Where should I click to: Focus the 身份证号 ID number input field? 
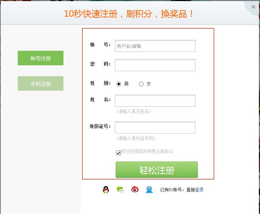point(155,127)
